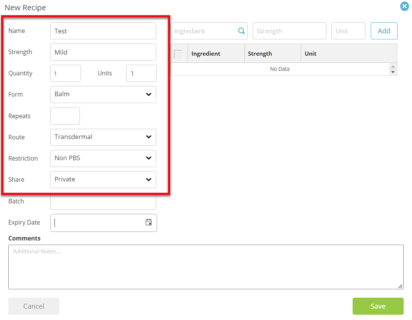Click the table scrollbar down arrow
412x320 pixels.
[393, 72]
